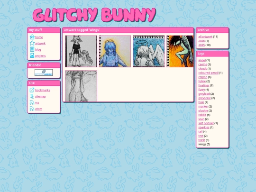Show all artwork in archive
256x192 pixels.
[205, 37]
